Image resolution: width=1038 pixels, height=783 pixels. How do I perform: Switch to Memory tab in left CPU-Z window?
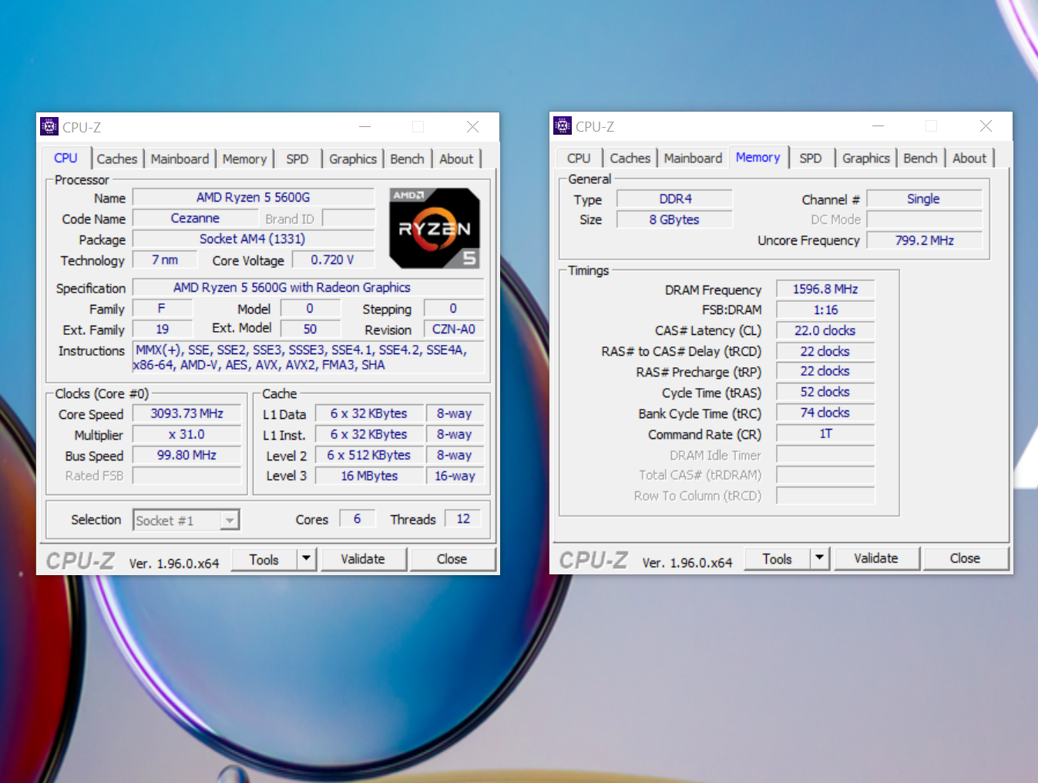244,159
